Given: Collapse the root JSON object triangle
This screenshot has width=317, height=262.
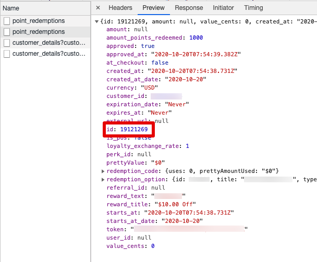Looking at the screenshot, I should coord(96,21).
